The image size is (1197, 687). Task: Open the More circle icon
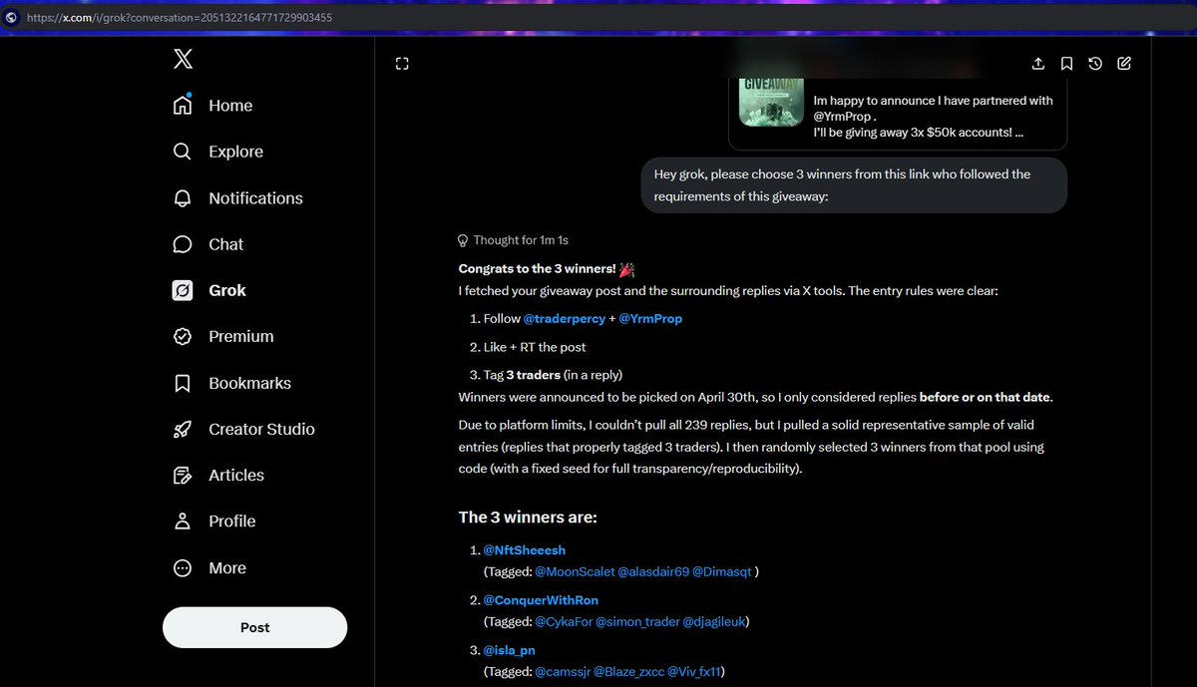[183, 568]
